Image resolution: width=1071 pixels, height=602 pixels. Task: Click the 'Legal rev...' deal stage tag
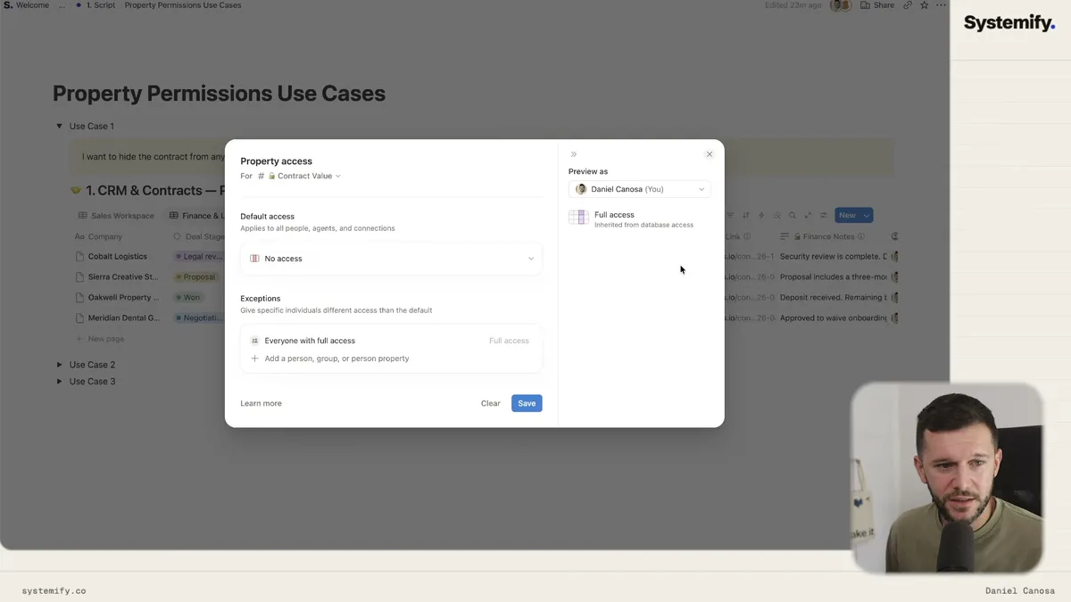point(199,257)
